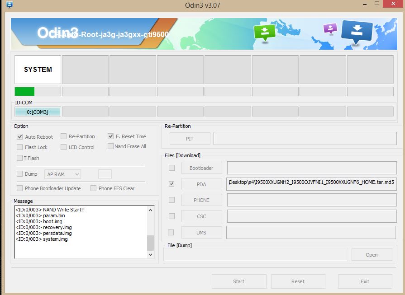Click the Message log scroll down arrow
This screenshot has width=405, height=295.
tap(151, 254)
